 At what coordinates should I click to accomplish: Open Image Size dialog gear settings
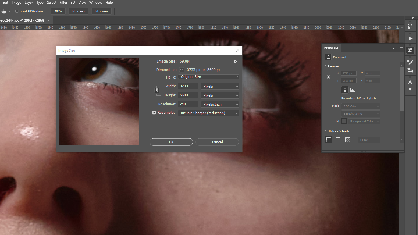coord(236,61)
